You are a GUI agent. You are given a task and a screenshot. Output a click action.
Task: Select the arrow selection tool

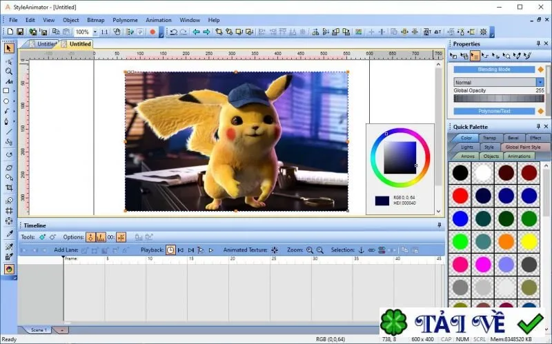point(9,48)
